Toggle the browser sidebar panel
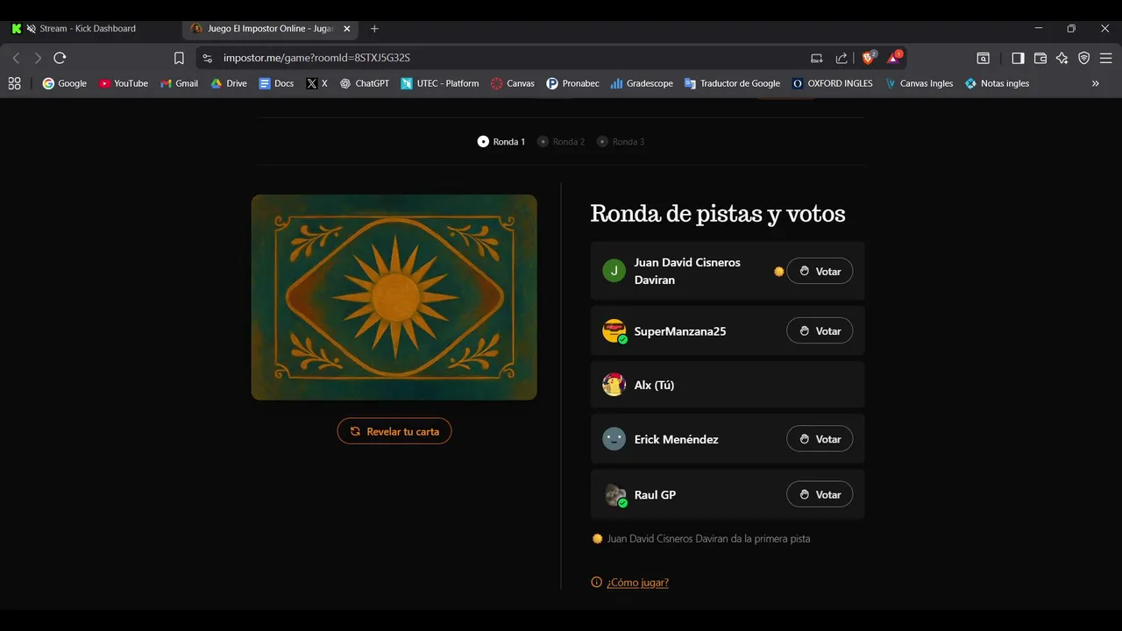Viewport: 1122px width, 631px height. coord(1018,58)
